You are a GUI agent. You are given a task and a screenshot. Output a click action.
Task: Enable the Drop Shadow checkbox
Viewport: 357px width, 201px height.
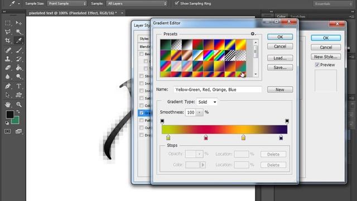(x=141, y=135)
